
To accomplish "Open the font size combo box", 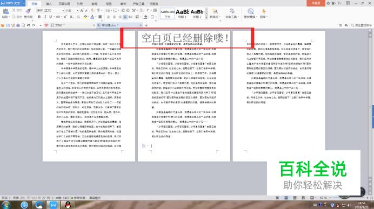I will coord(71,10).
